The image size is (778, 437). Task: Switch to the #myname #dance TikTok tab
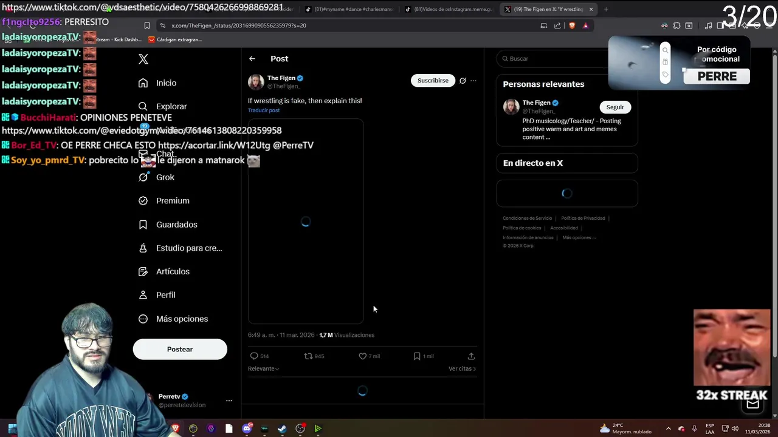(348, 10)
